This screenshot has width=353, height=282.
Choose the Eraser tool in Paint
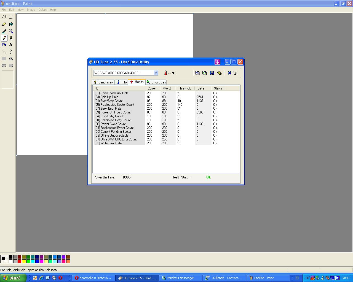[4, 24]
